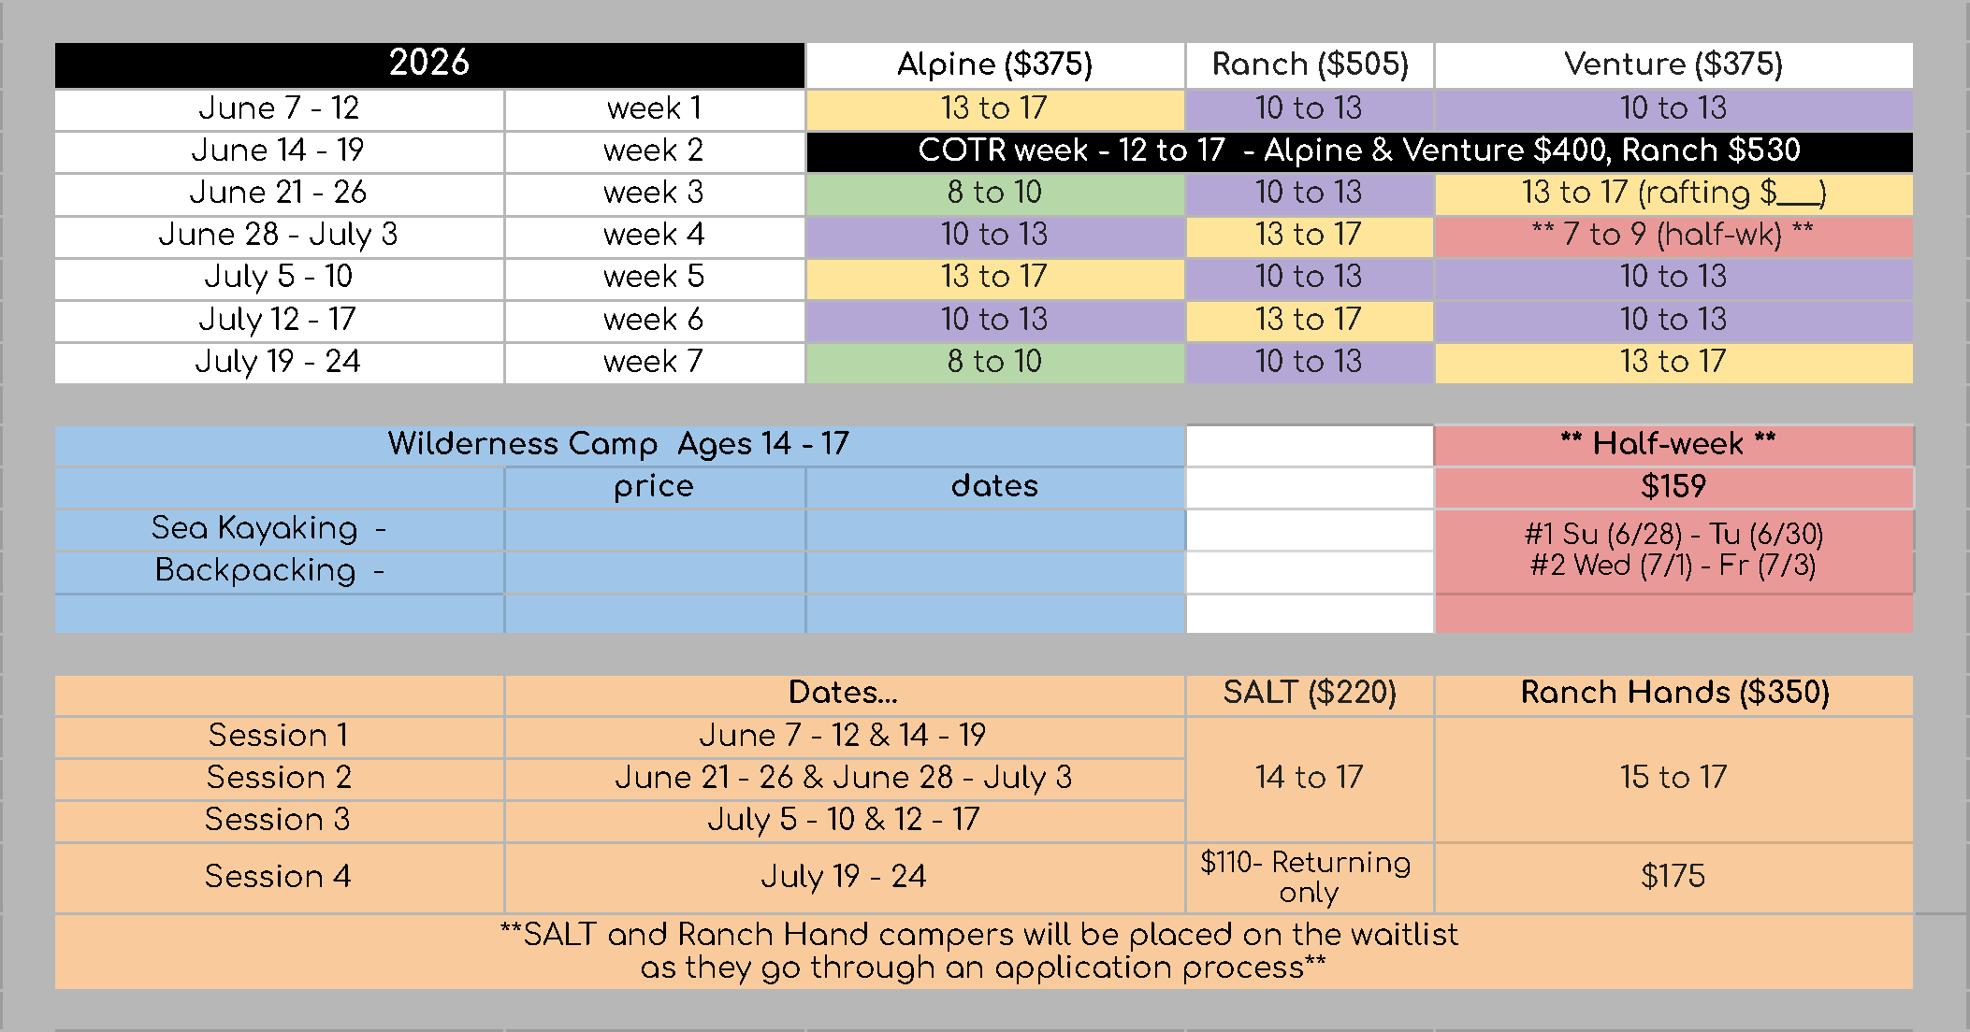Viewport: 1970px width, 1032px height.
Task: Click the "Alpine ($375)" column header
Action: 994,64
